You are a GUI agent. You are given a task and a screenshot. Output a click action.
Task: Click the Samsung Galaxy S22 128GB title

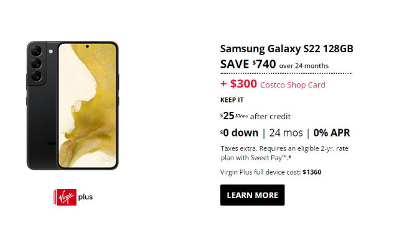[286, 48]
